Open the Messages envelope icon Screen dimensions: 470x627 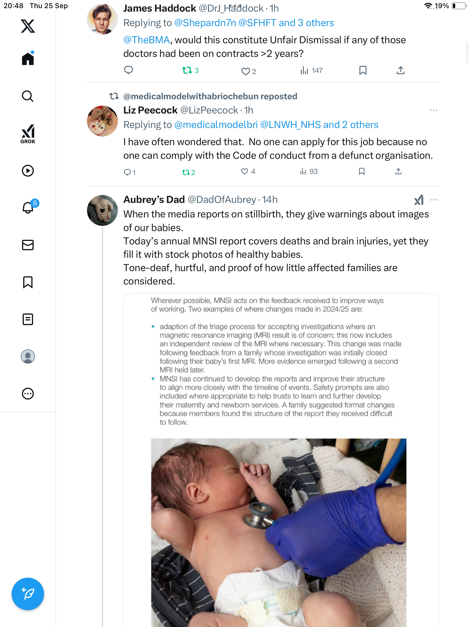click(28, 245)
